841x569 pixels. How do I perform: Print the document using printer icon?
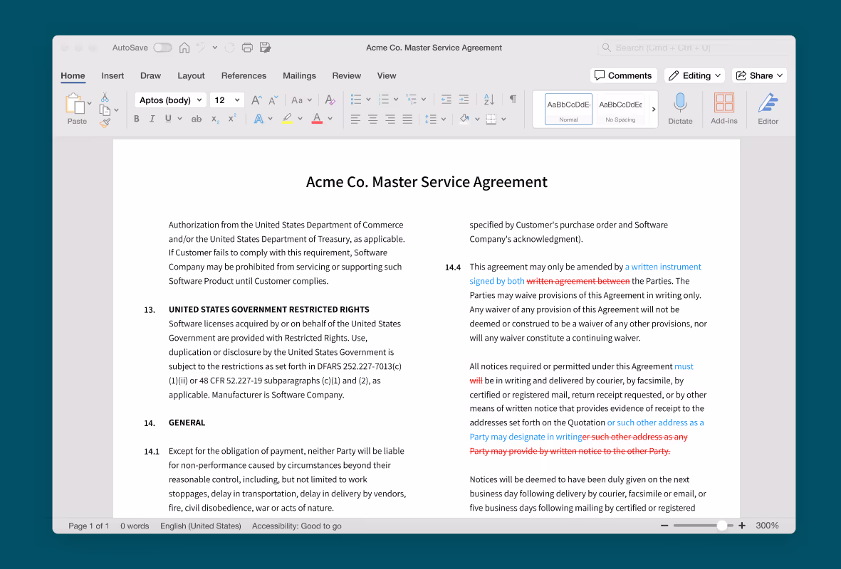247,48
